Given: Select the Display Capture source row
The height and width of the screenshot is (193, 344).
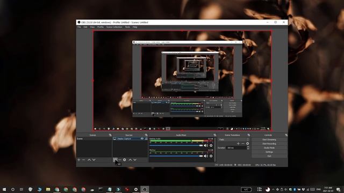Looking at the screenshot, I should (130, 139).
